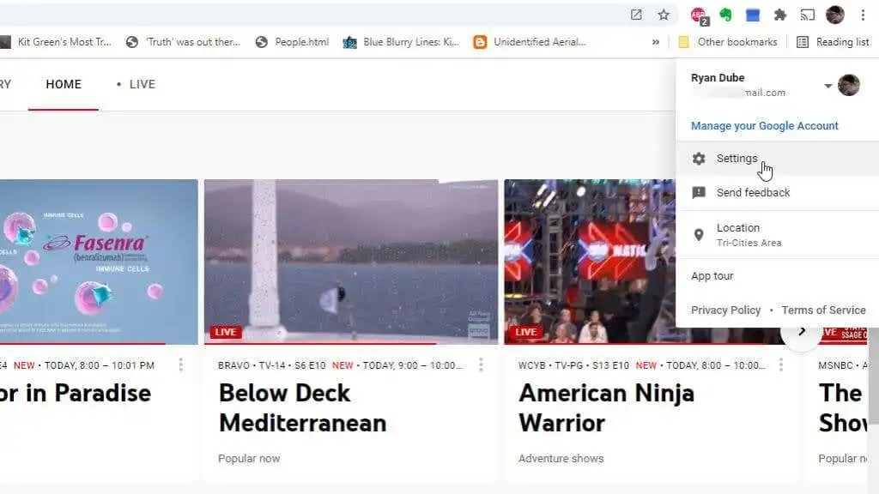Open Terms of Service link

point(823,310)
